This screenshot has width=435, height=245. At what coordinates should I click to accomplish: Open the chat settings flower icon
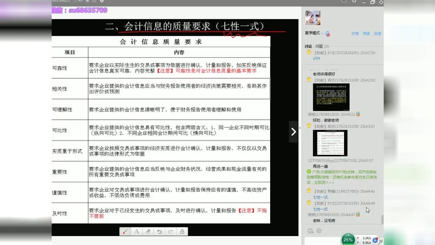click(x=319, y=230)
